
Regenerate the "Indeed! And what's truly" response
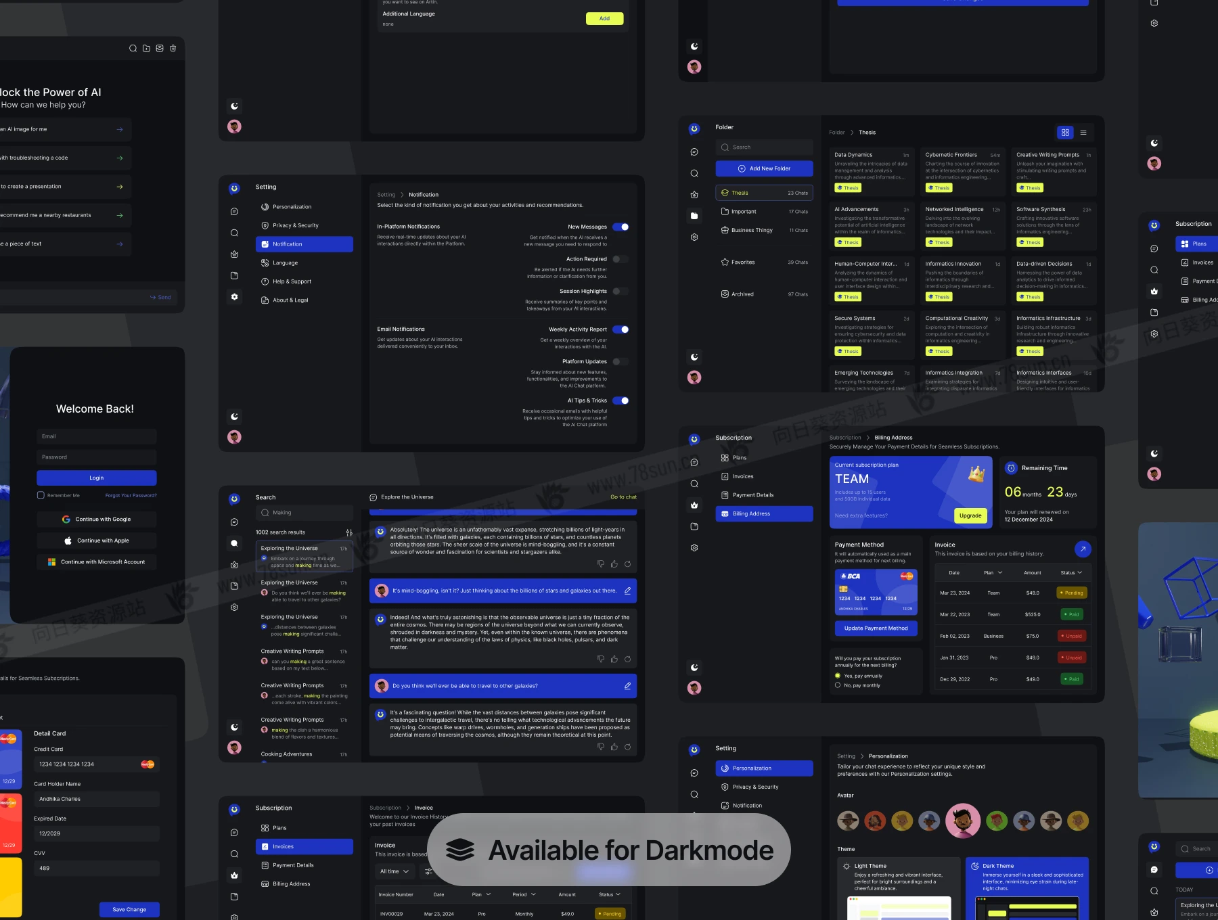click(627, 659)
